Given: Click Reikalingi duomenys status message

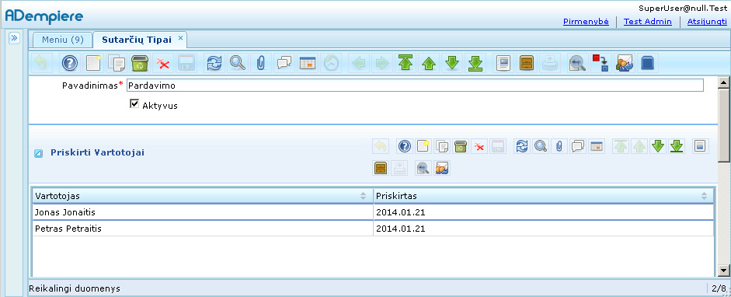Looking at the screenshot, I should [75, 288].
